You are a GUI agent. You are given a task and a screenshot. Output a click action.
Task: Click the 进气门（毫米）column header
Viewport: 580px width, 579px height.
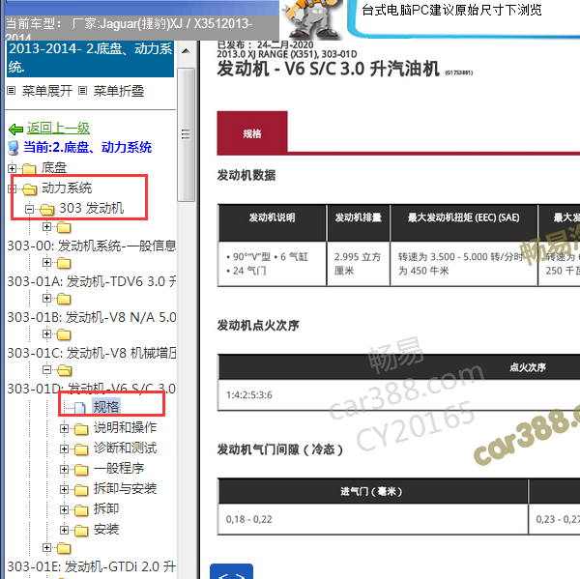click(373, 491)
